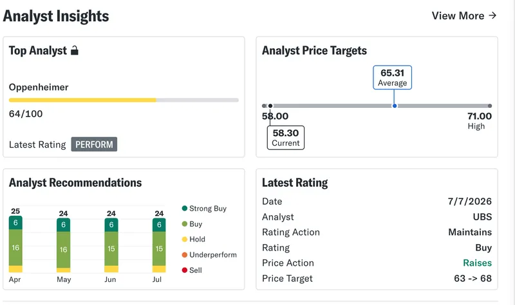Image resolution: width=515 pixels, height=305 pixels.
Task: Select the 58.30 Current price label
Action: tap(286, 137)
